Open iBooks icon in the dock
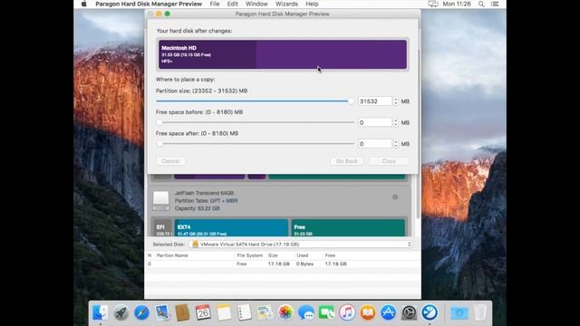The image size is (580, 326). pos(368,312)
